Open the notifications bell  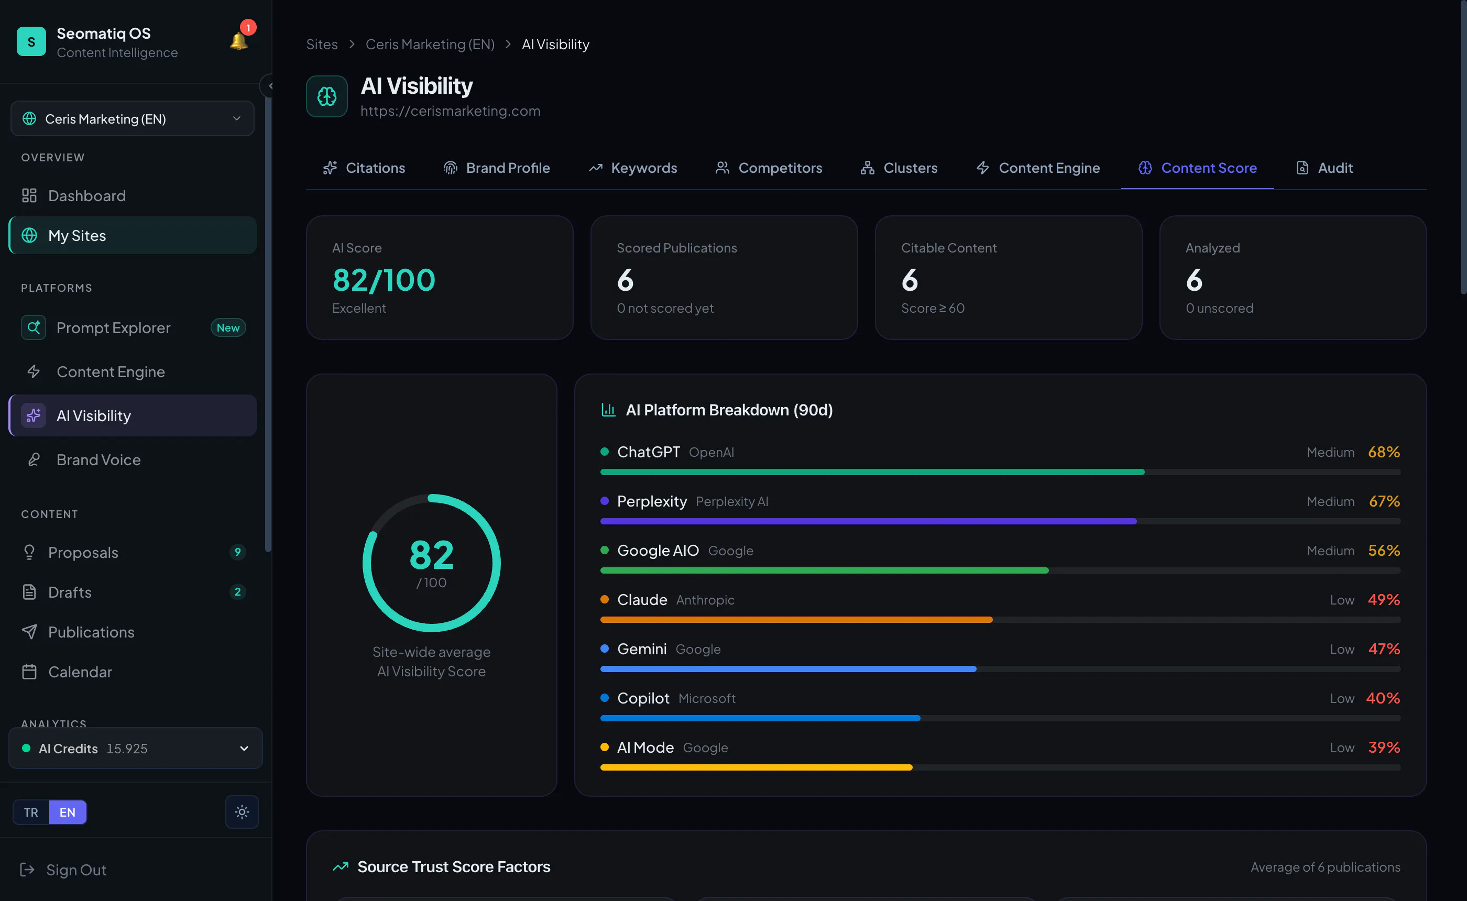click(239, 41)
